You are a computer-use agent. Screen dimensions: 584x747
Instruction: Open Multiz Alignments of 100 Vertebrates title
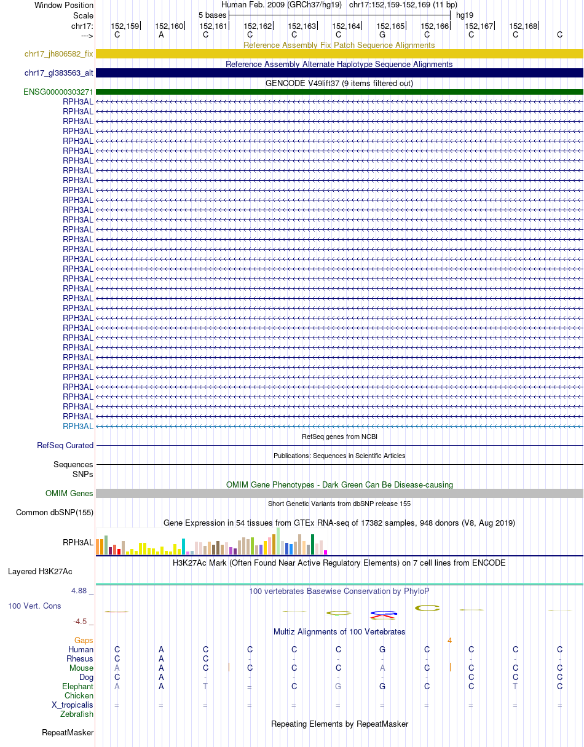pos(339,631)
